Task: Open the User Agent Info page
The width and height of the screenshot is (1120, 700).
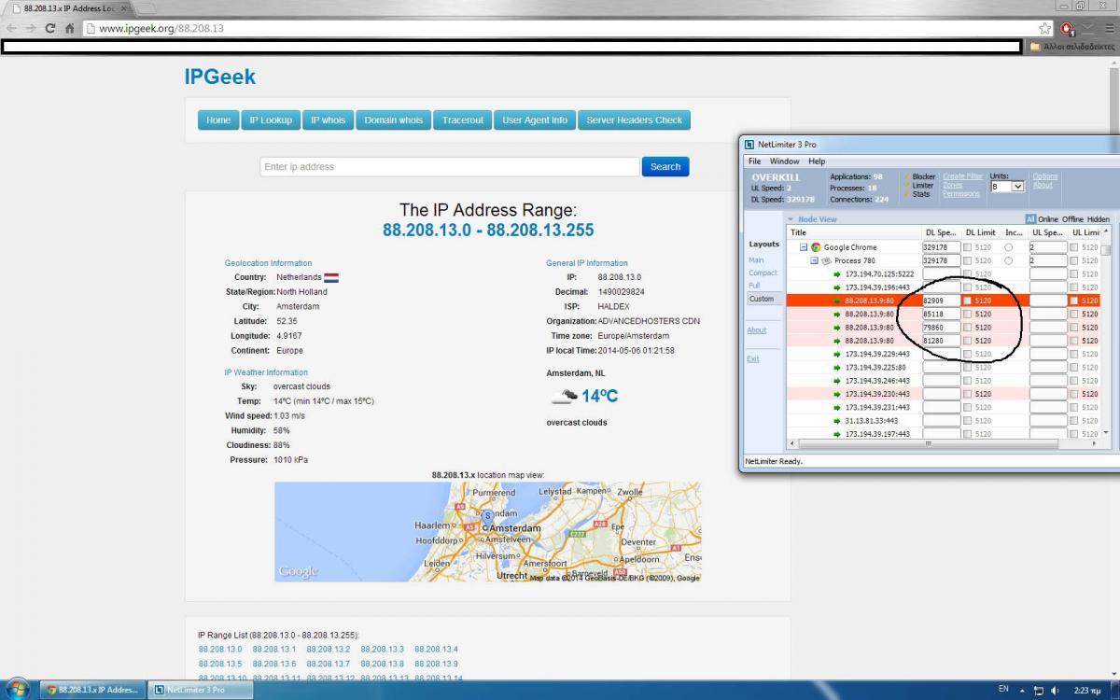Action: pyautogui.click(x=535, y=120)
